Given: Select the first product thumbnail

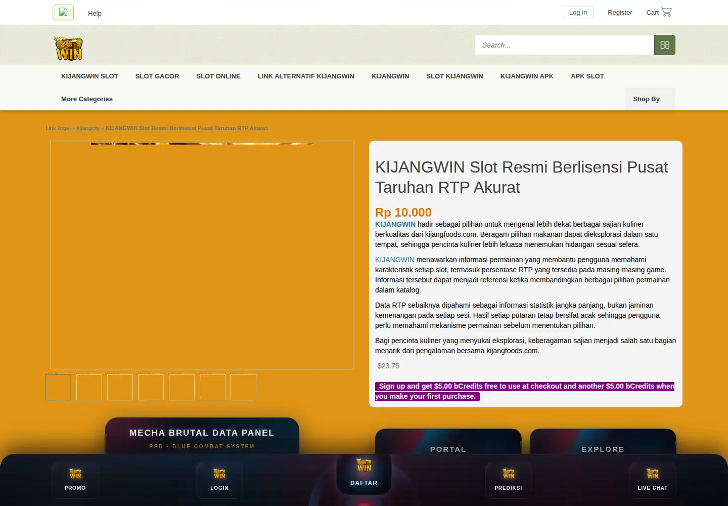Looking at the screenshot, I should (x=58, y=387).
